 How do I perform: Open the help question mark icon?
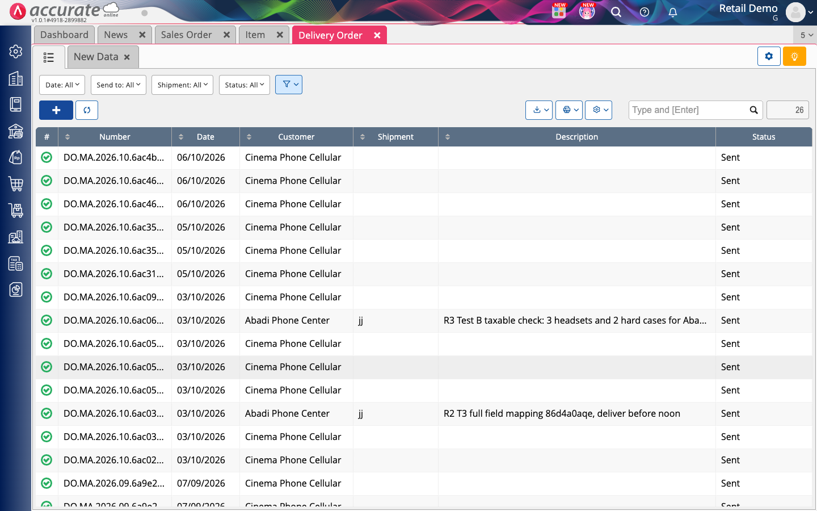(x=645, y=12)
